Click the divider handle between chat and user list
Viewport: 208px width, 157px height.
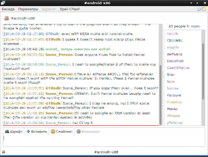coord(162,75)
